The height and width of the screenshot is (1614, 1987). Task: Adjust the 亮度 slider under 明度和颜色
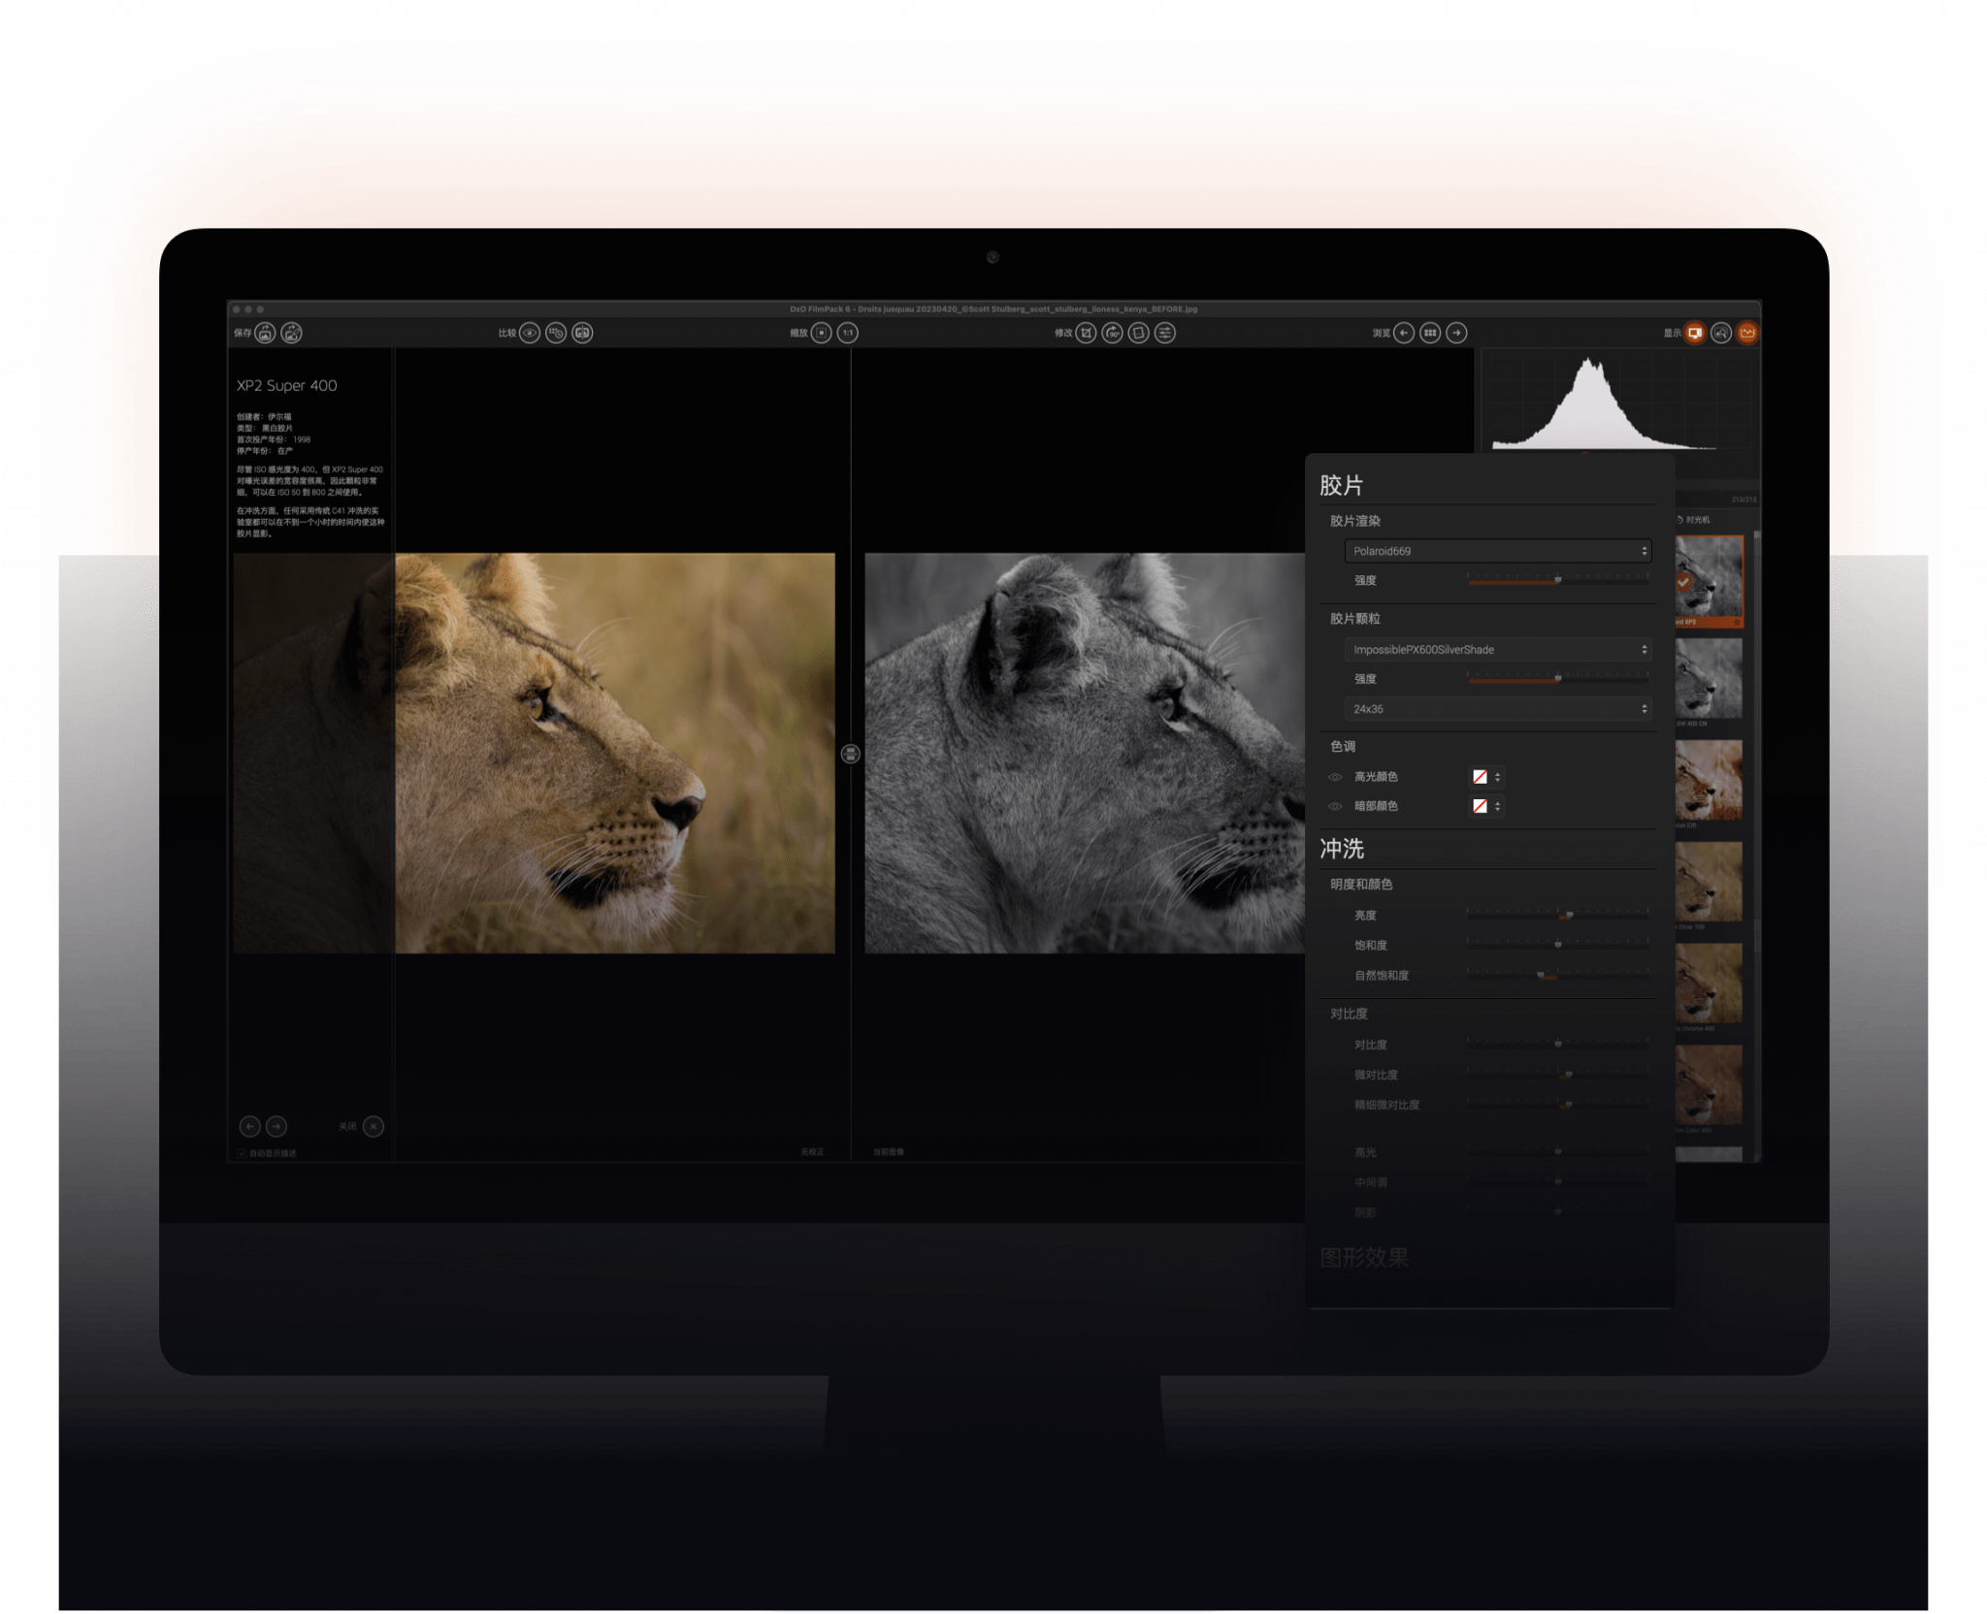coord(1572,914)
